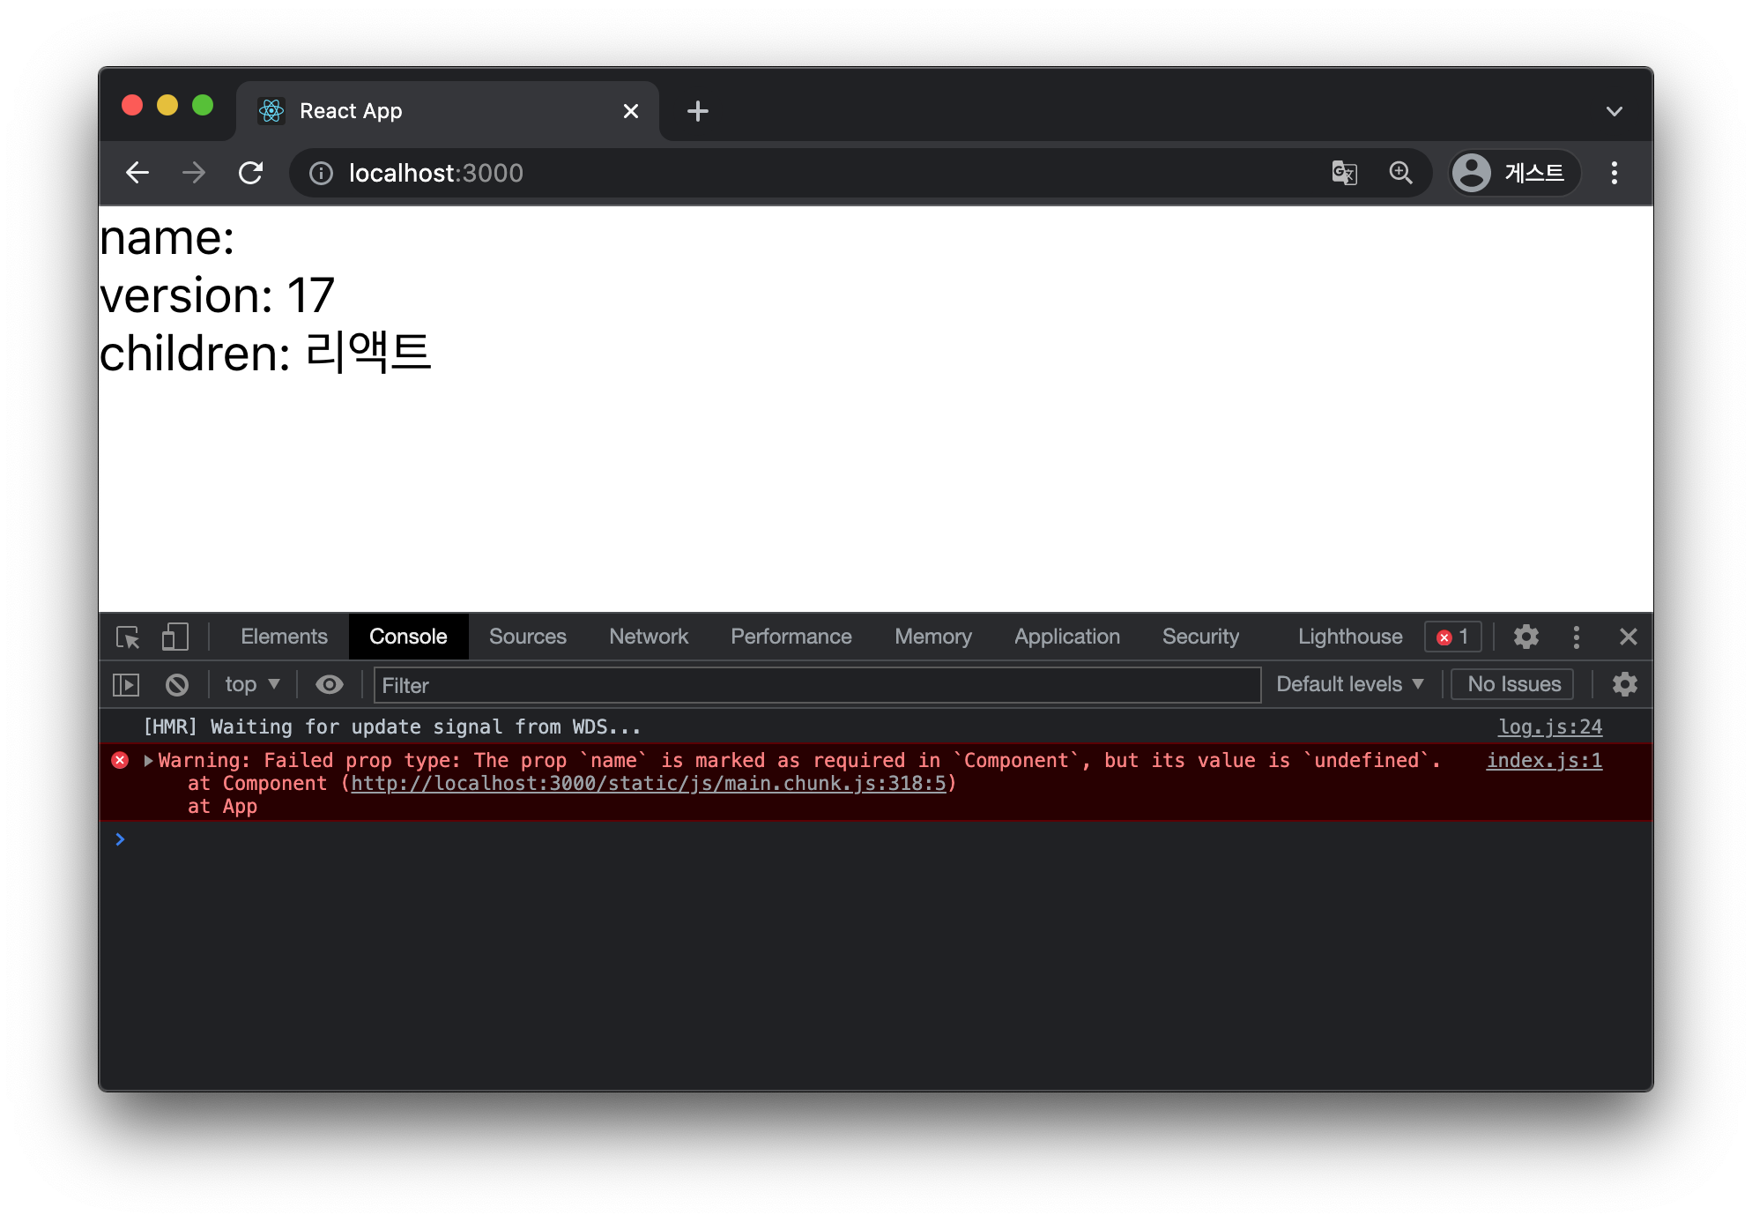Viewport: 1752px width, 1222px height.
Task: Toggle the console sidebar panel icon
Action: coord(126,685)
